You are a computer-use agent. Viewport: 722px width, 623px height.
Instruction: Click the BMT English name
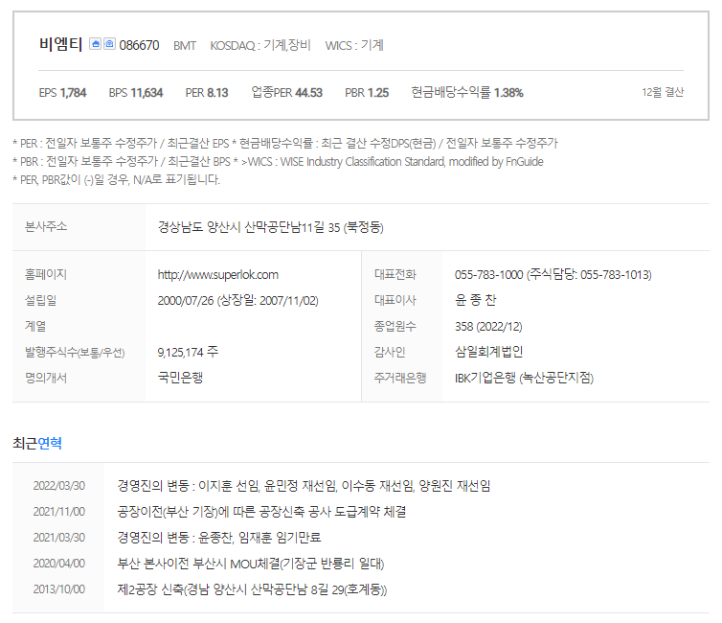pyautogui.click(x=185, y=46)
